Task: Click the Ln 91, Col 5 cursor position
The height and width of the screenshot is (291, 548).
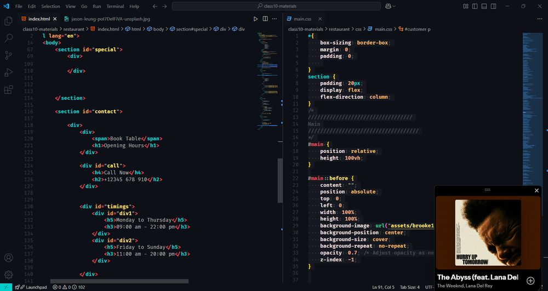Action: [384, 287]
